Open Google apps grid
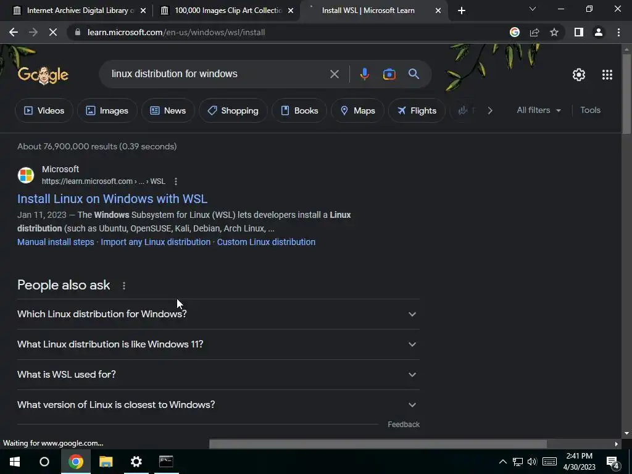This screenshot has height=474, width=632. tap(607, 75)
